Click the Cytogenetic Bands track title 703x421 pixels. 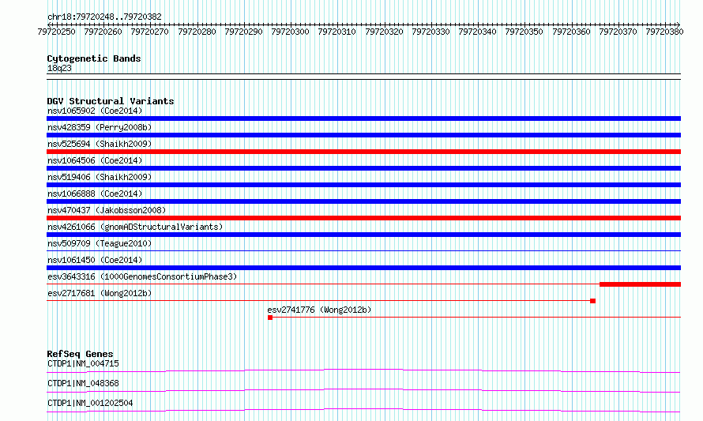pos(94,58)
